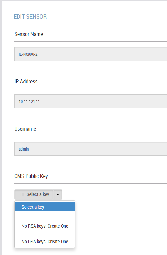Focus the IP Address input field

click(x=91, y=101)
